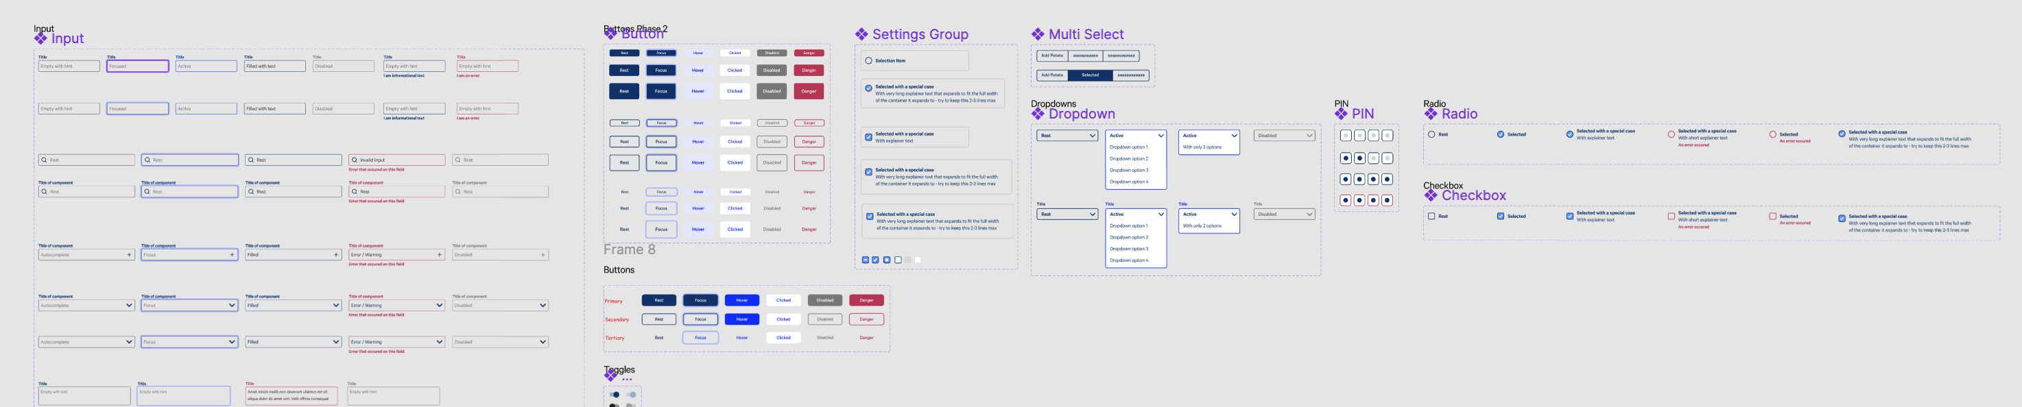Viewport: 2022px width, 407px height.
Task: Select the 'Selected' segment in Multi Select
Action: click(x=1091, y=75)
